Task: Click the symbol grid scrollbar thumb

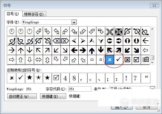Action: tap(152, 57)
